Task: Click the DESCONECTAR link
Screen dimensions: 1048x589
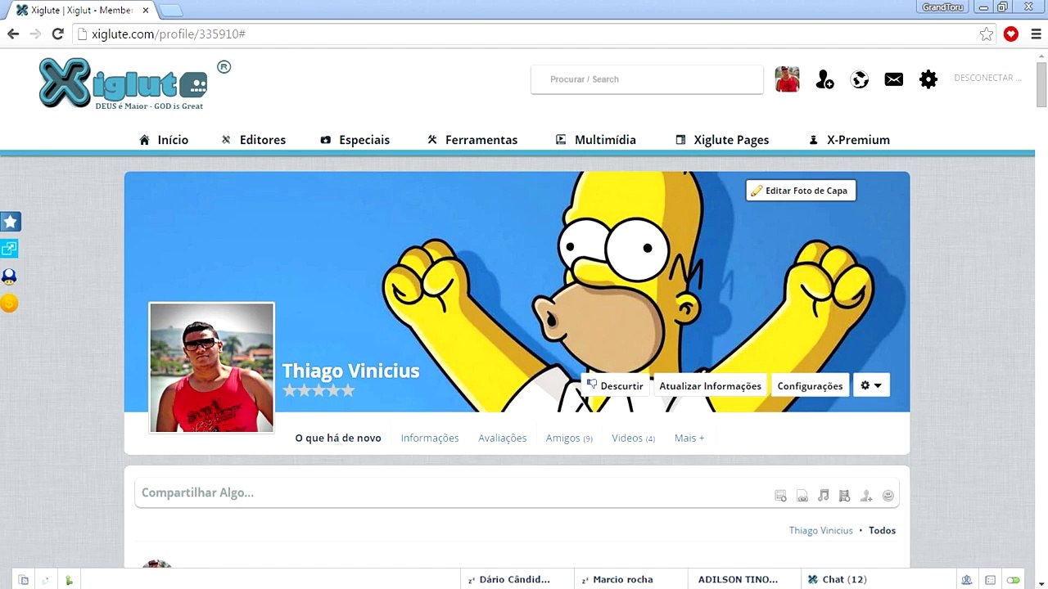Action: point(987,79)
